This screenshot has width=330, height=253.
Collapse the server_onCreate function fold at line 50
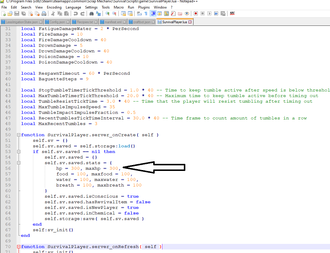[x=19, y=135]
